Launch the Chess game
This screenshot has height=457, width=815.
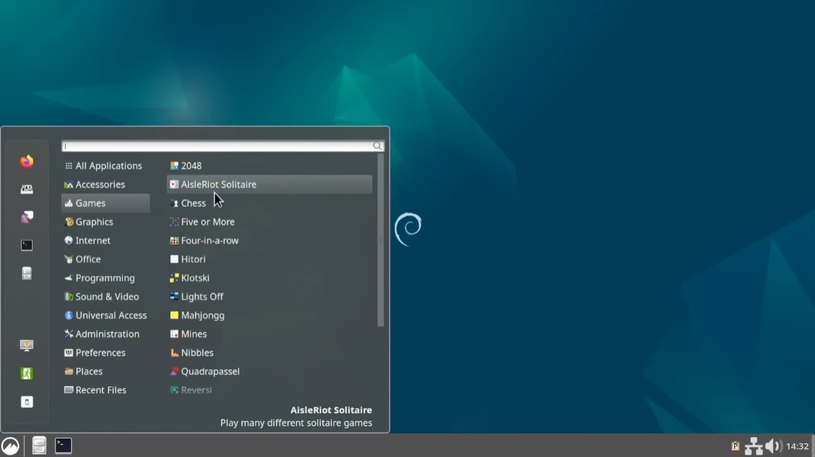[x=193, y=203]
